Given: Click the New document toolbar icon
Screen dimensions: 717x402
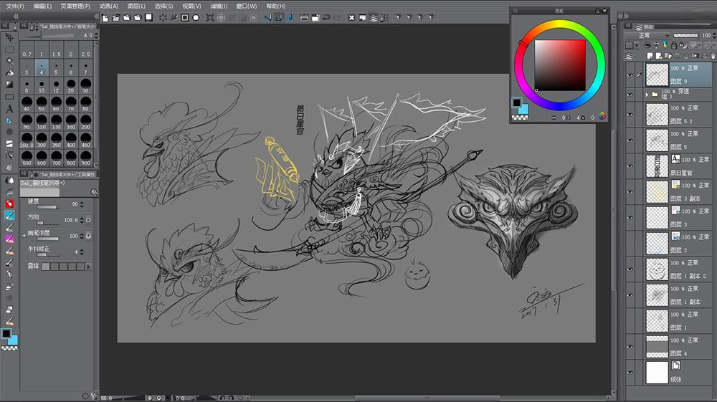Looking at the screenshot, I should click(105, 18).
